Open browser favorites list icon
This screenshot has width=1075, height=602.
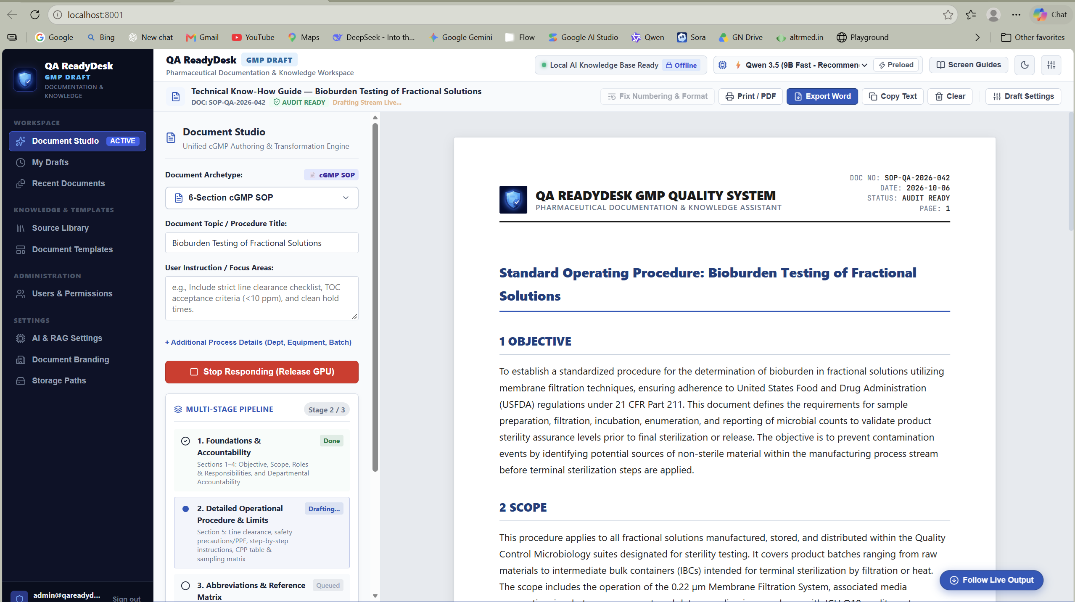[971, 15]
